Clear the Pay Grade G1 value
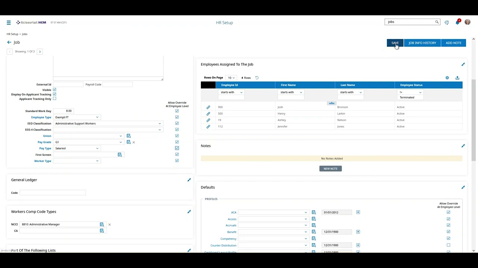This screenshot has height=268, width=478. coord(134,142)
